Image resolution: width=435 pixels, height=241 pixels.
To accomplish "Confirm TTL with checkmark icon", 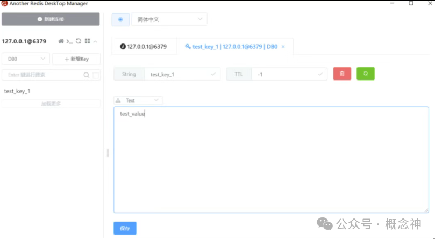I will tap(320, 74).
